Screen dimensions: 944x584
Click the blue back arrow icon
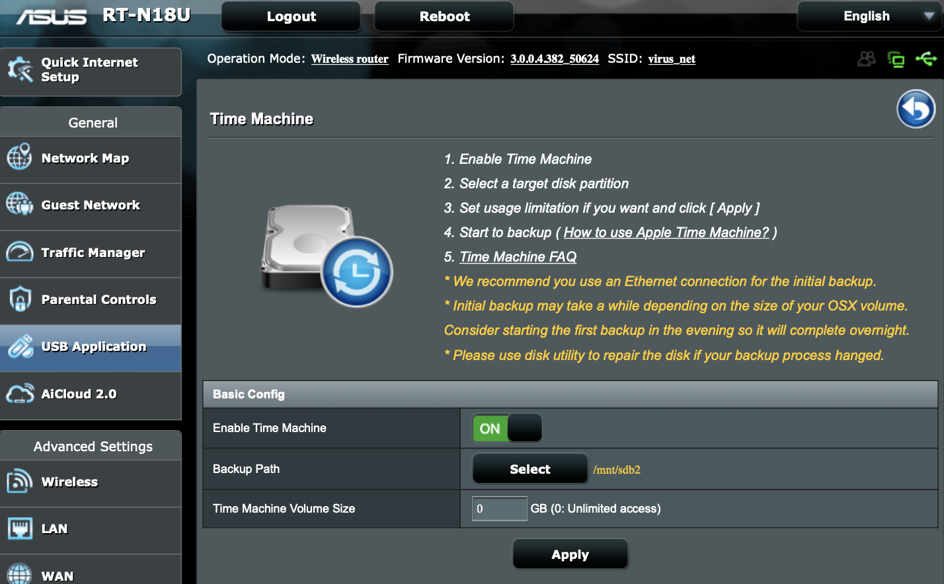click(916, 108)
